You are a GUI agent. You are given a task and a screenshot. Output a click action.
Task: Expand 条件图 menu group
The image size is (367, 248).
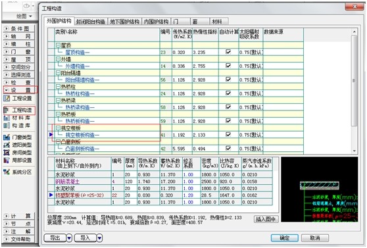(x=18, y=28)
